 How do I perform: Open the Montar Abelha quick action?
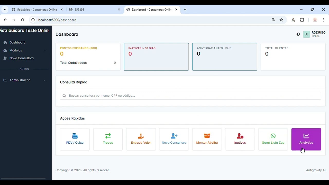(207, 139)
